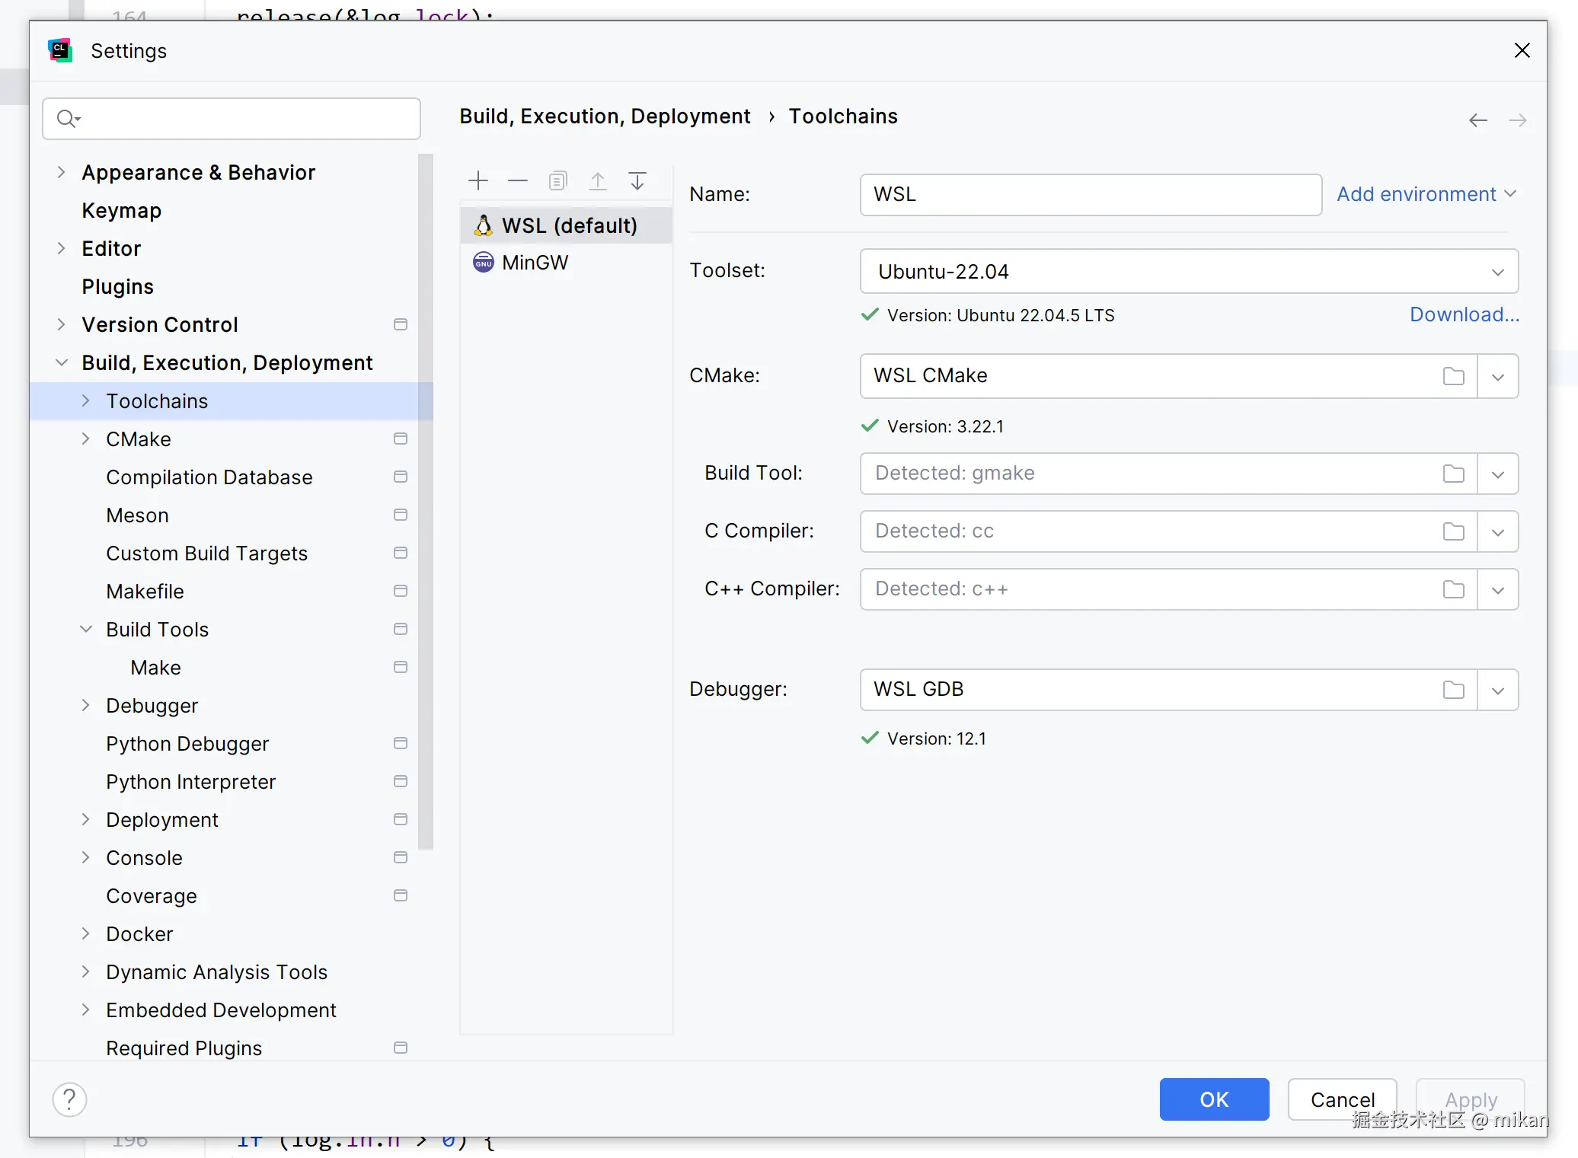This screenshot has width=1578, height=1158.
Task: Click the settings tree vertical scrollbar
Action: coord(426,502)
